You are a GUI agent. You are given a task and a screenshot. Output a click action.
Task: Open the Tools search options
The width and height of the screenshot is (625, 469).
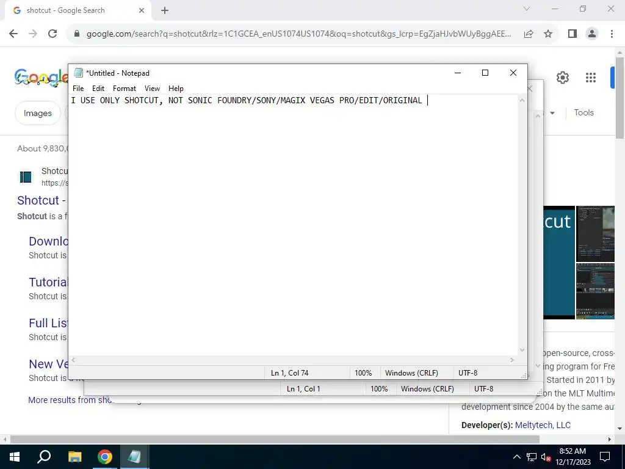point(583,113)
